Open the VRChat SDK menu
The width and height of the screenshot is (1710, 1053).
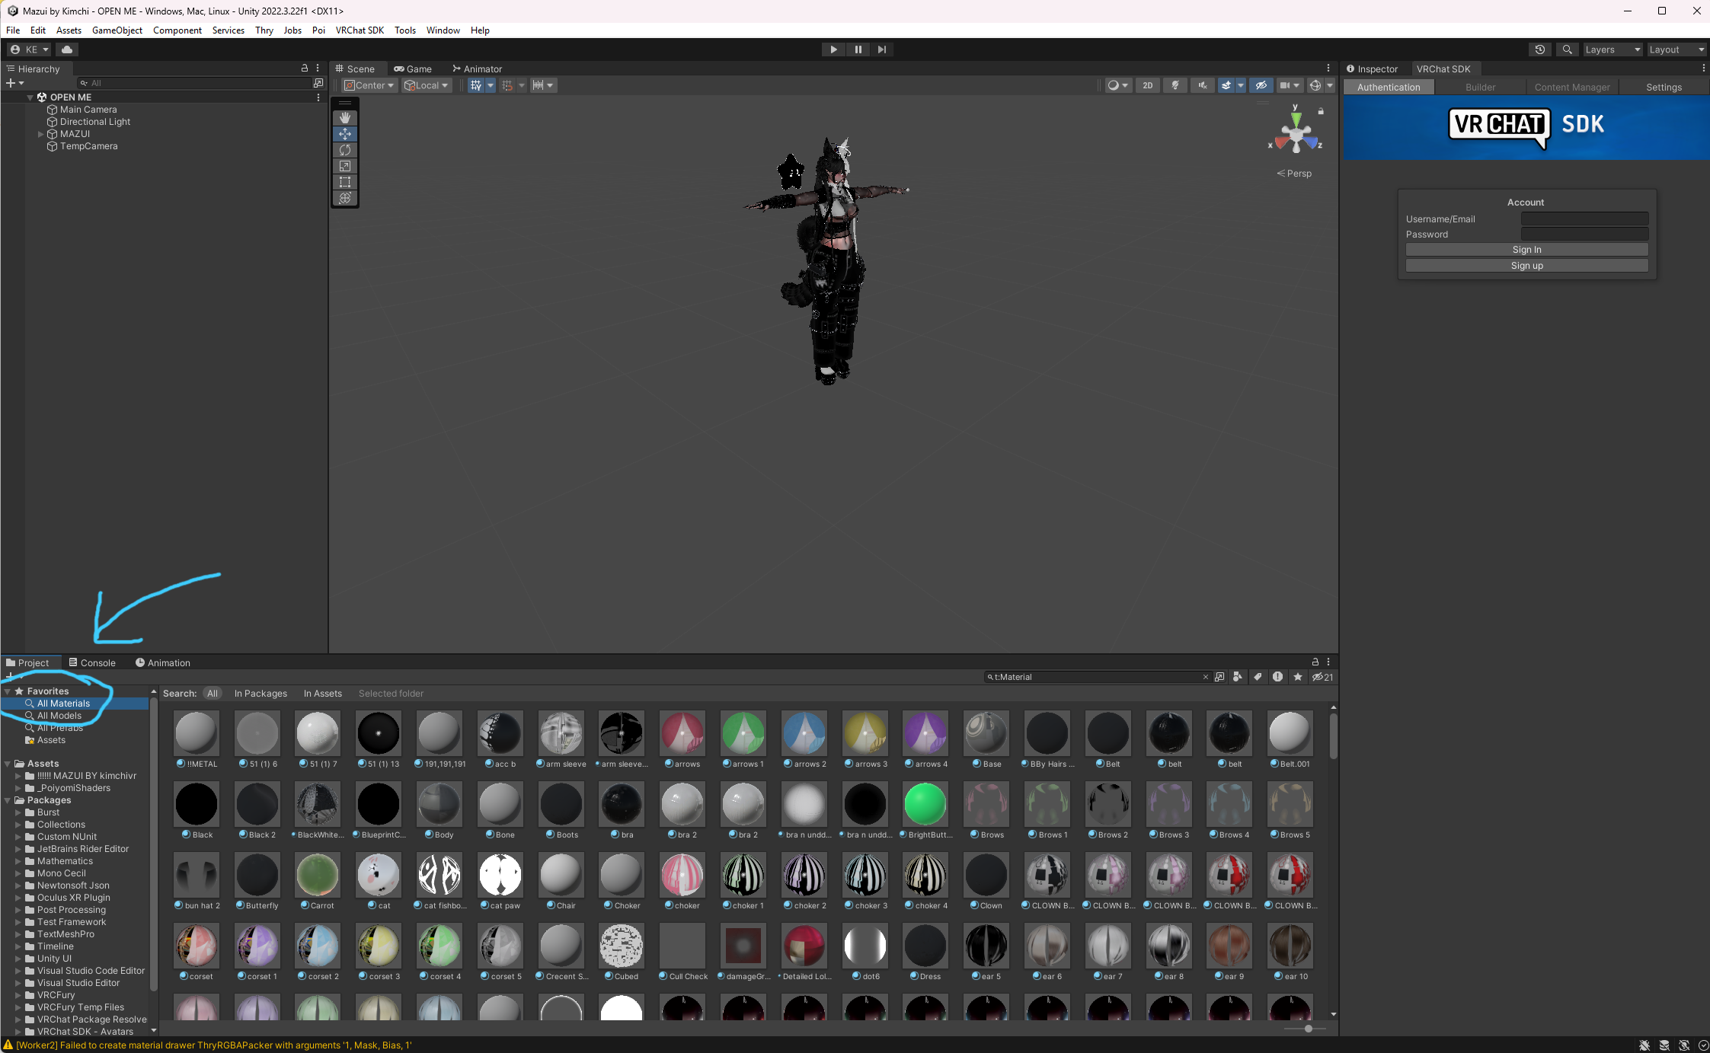[360, 30]
